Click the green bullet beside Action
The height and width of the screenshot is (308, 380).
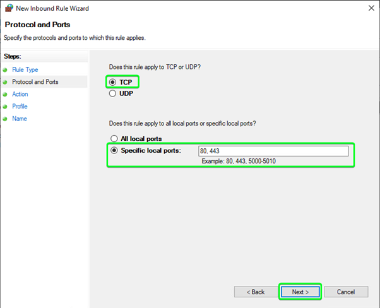(x=5, y=95)
